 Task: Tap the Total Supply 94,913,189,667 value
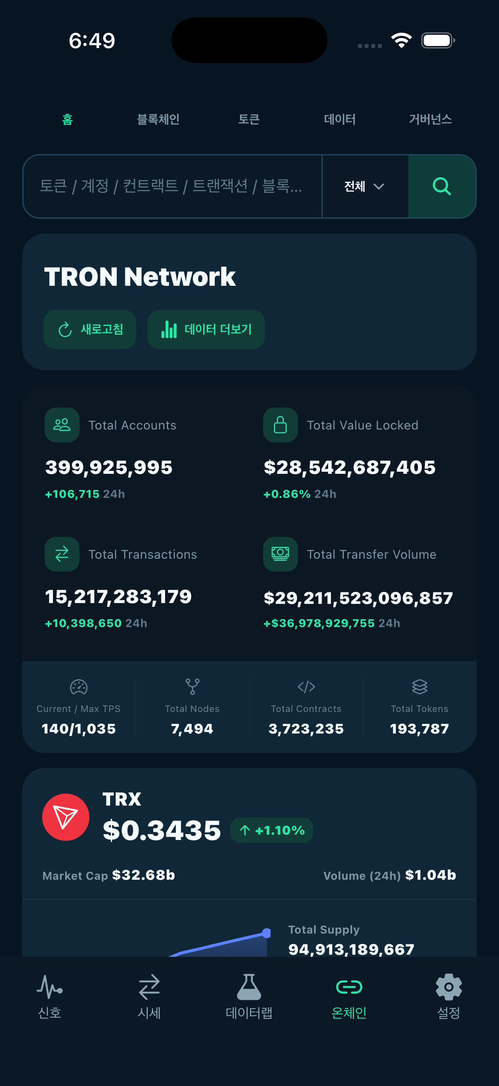352,949
